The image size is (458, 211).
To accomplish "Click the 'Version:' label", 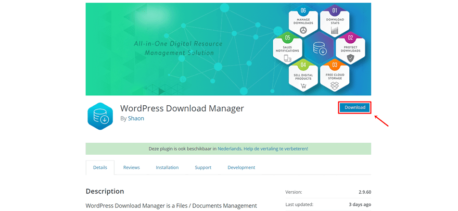I will pos(294,192).
